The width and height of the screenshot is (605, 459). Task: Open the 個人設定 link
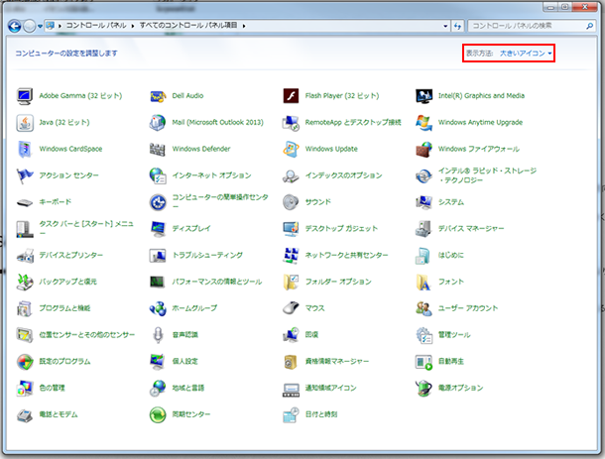pyautogui.click(x=184, y=362)
